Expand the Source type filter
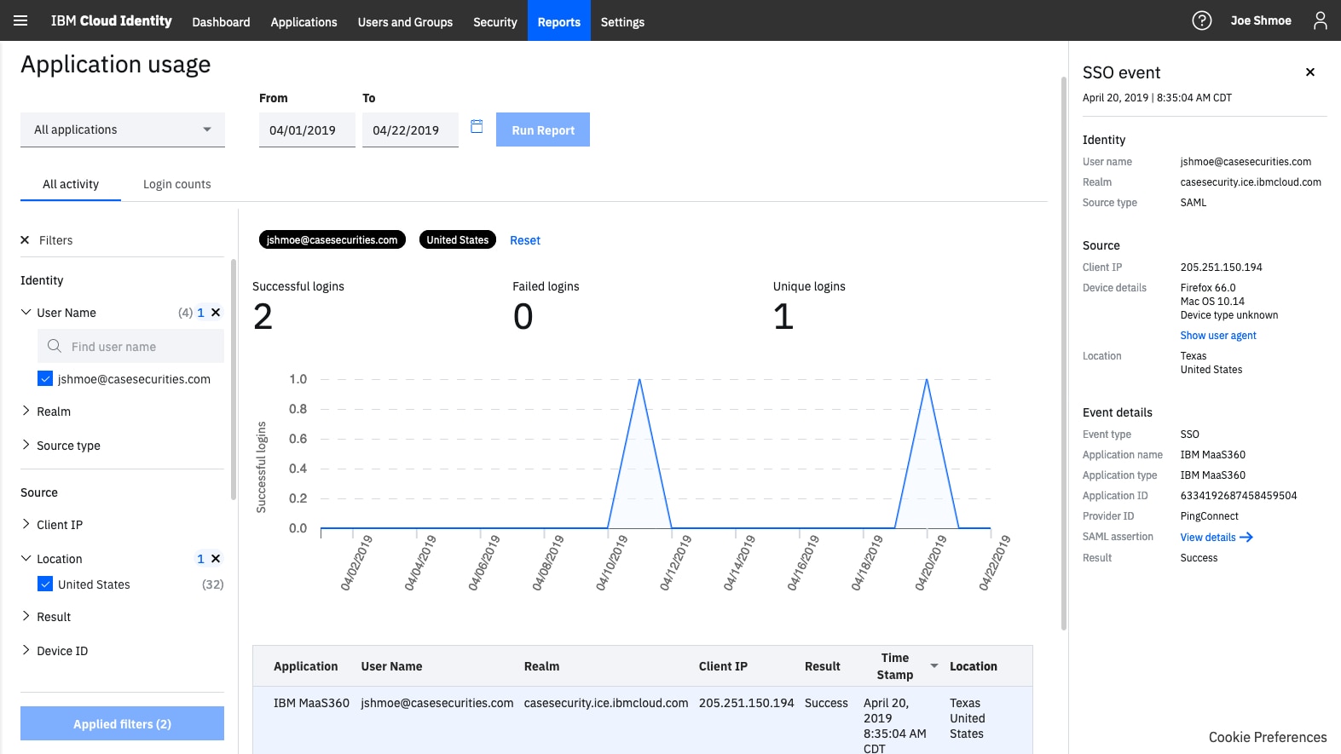 pos(26,446)
